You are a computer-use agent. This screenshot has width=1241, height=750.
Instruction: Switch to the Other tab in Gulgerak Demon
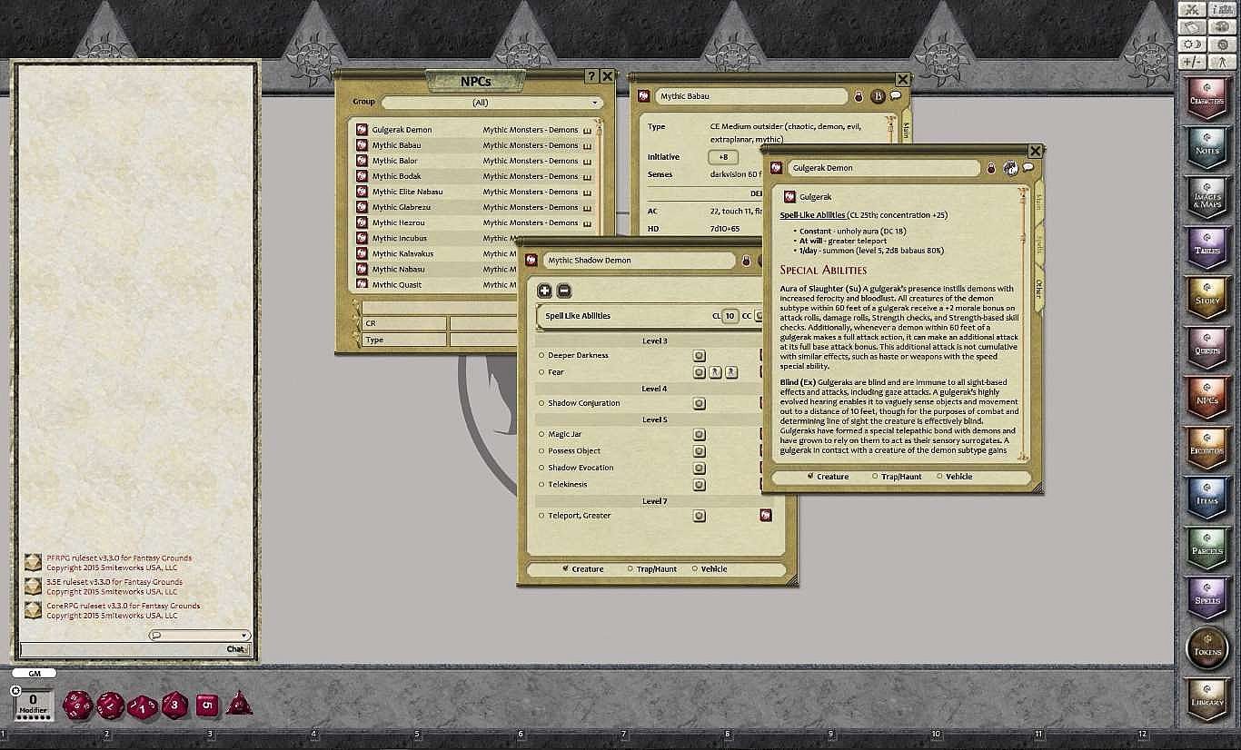coord(1037,288)
